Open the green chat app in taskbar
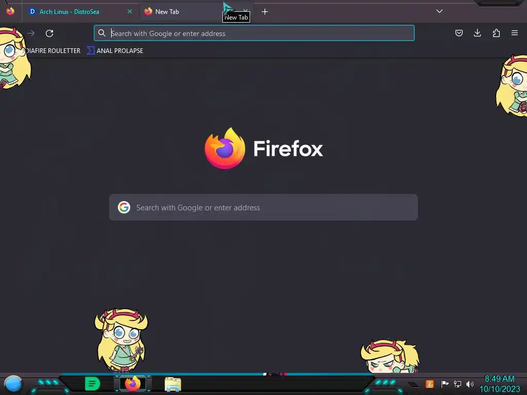Image resolution: width=527 pixels, height=395 pixels. point(93,384)
